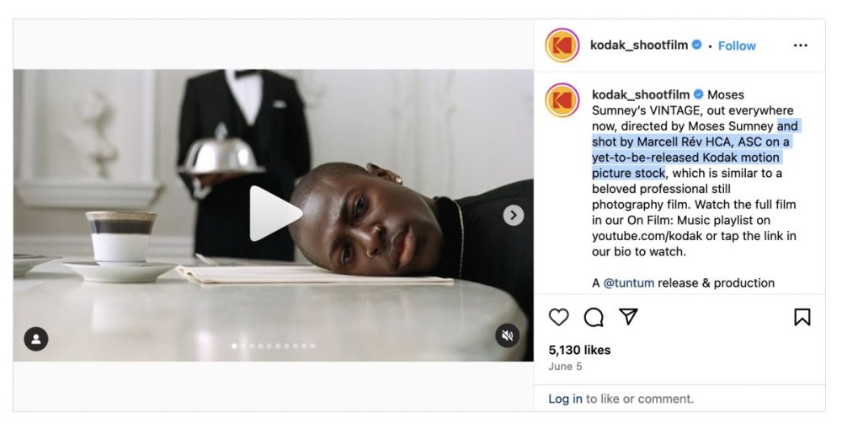This screenshot has height=434, width=842.
Task: View tagged people icon on the video
Action: (36, 340)
